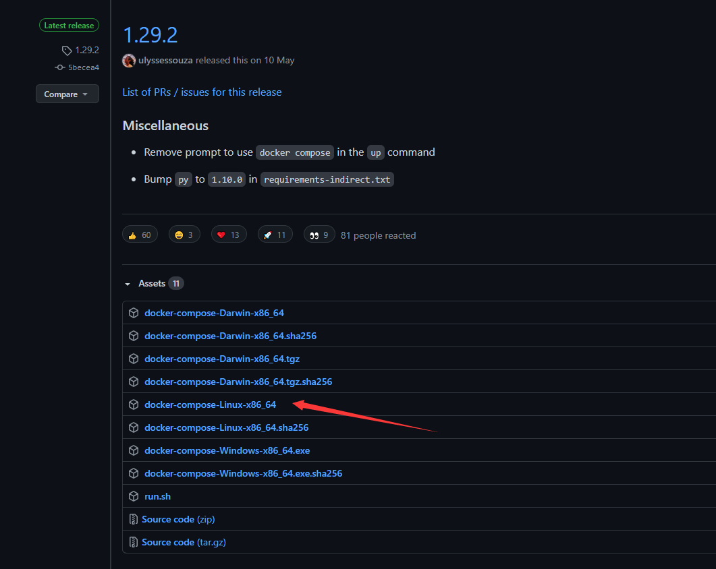
Task: Open ulyssessouza's profile link
Action: point(165,60)
